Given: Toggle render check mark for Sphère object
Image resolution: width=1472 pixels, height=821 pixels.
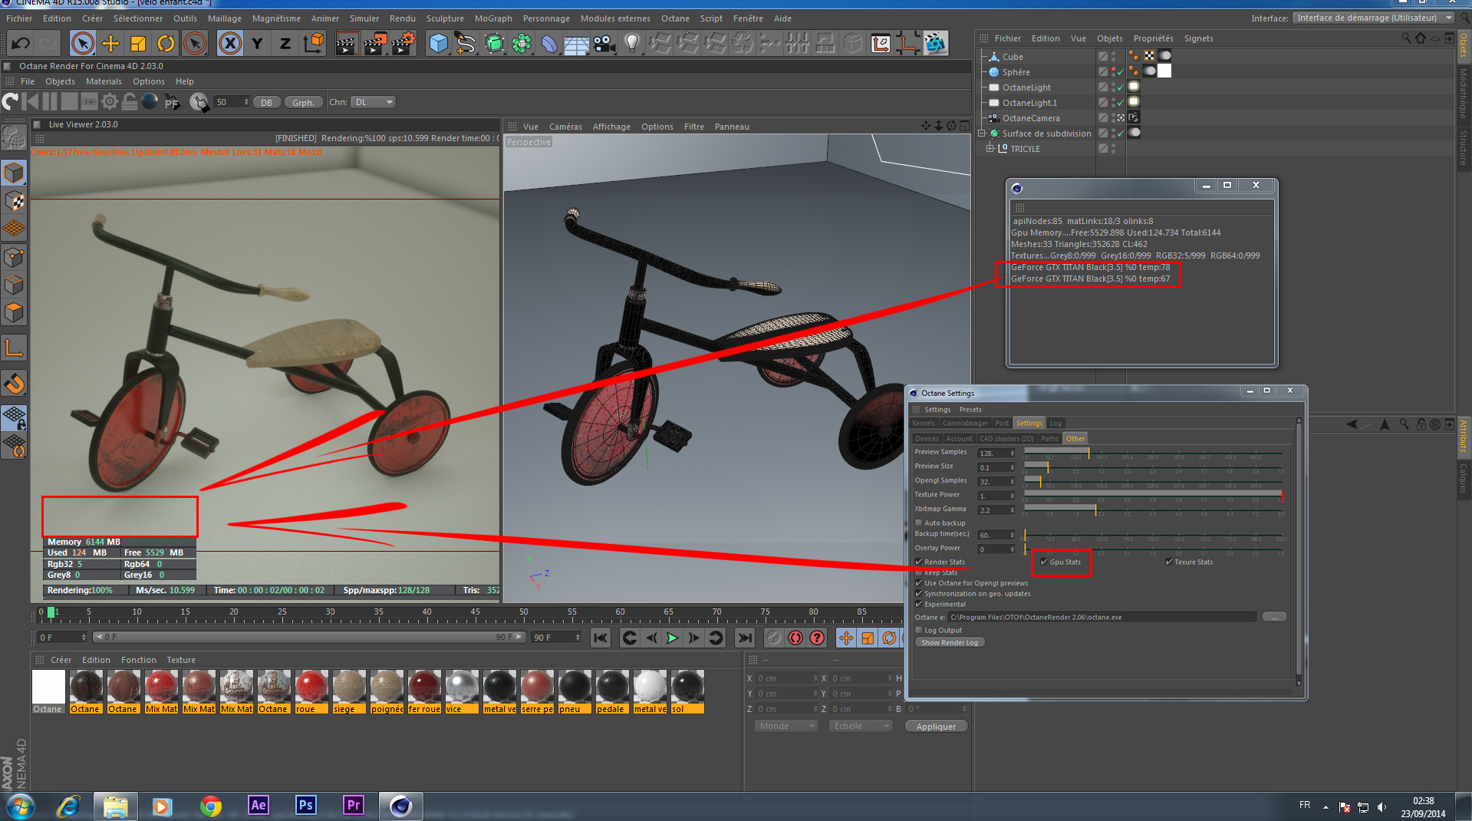Looking at the screenshot, I should (1121, 72).
